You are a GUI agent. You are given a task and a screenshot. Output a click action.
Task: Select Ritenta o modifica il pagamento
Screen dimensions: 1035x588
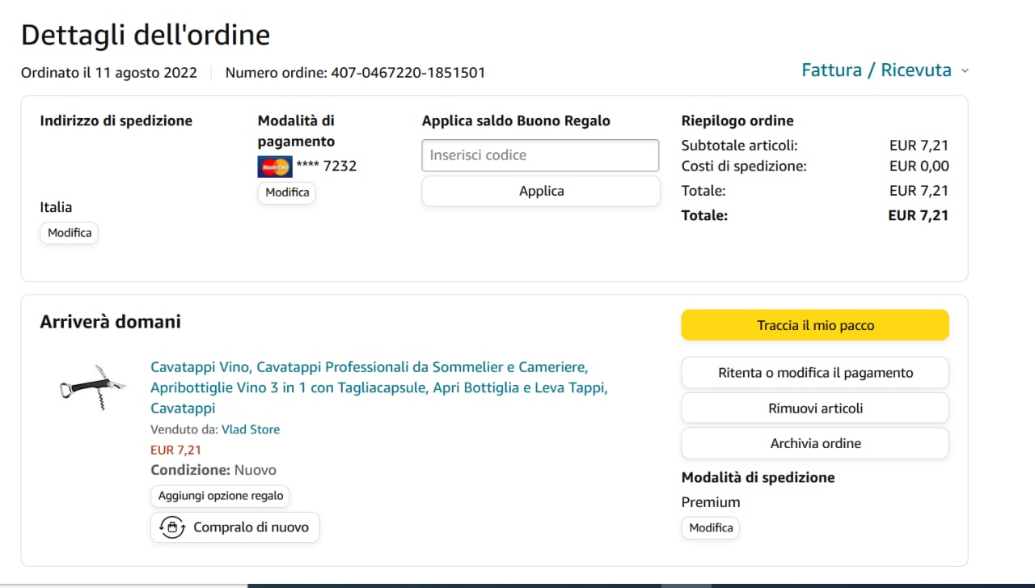tap(815, 373)
